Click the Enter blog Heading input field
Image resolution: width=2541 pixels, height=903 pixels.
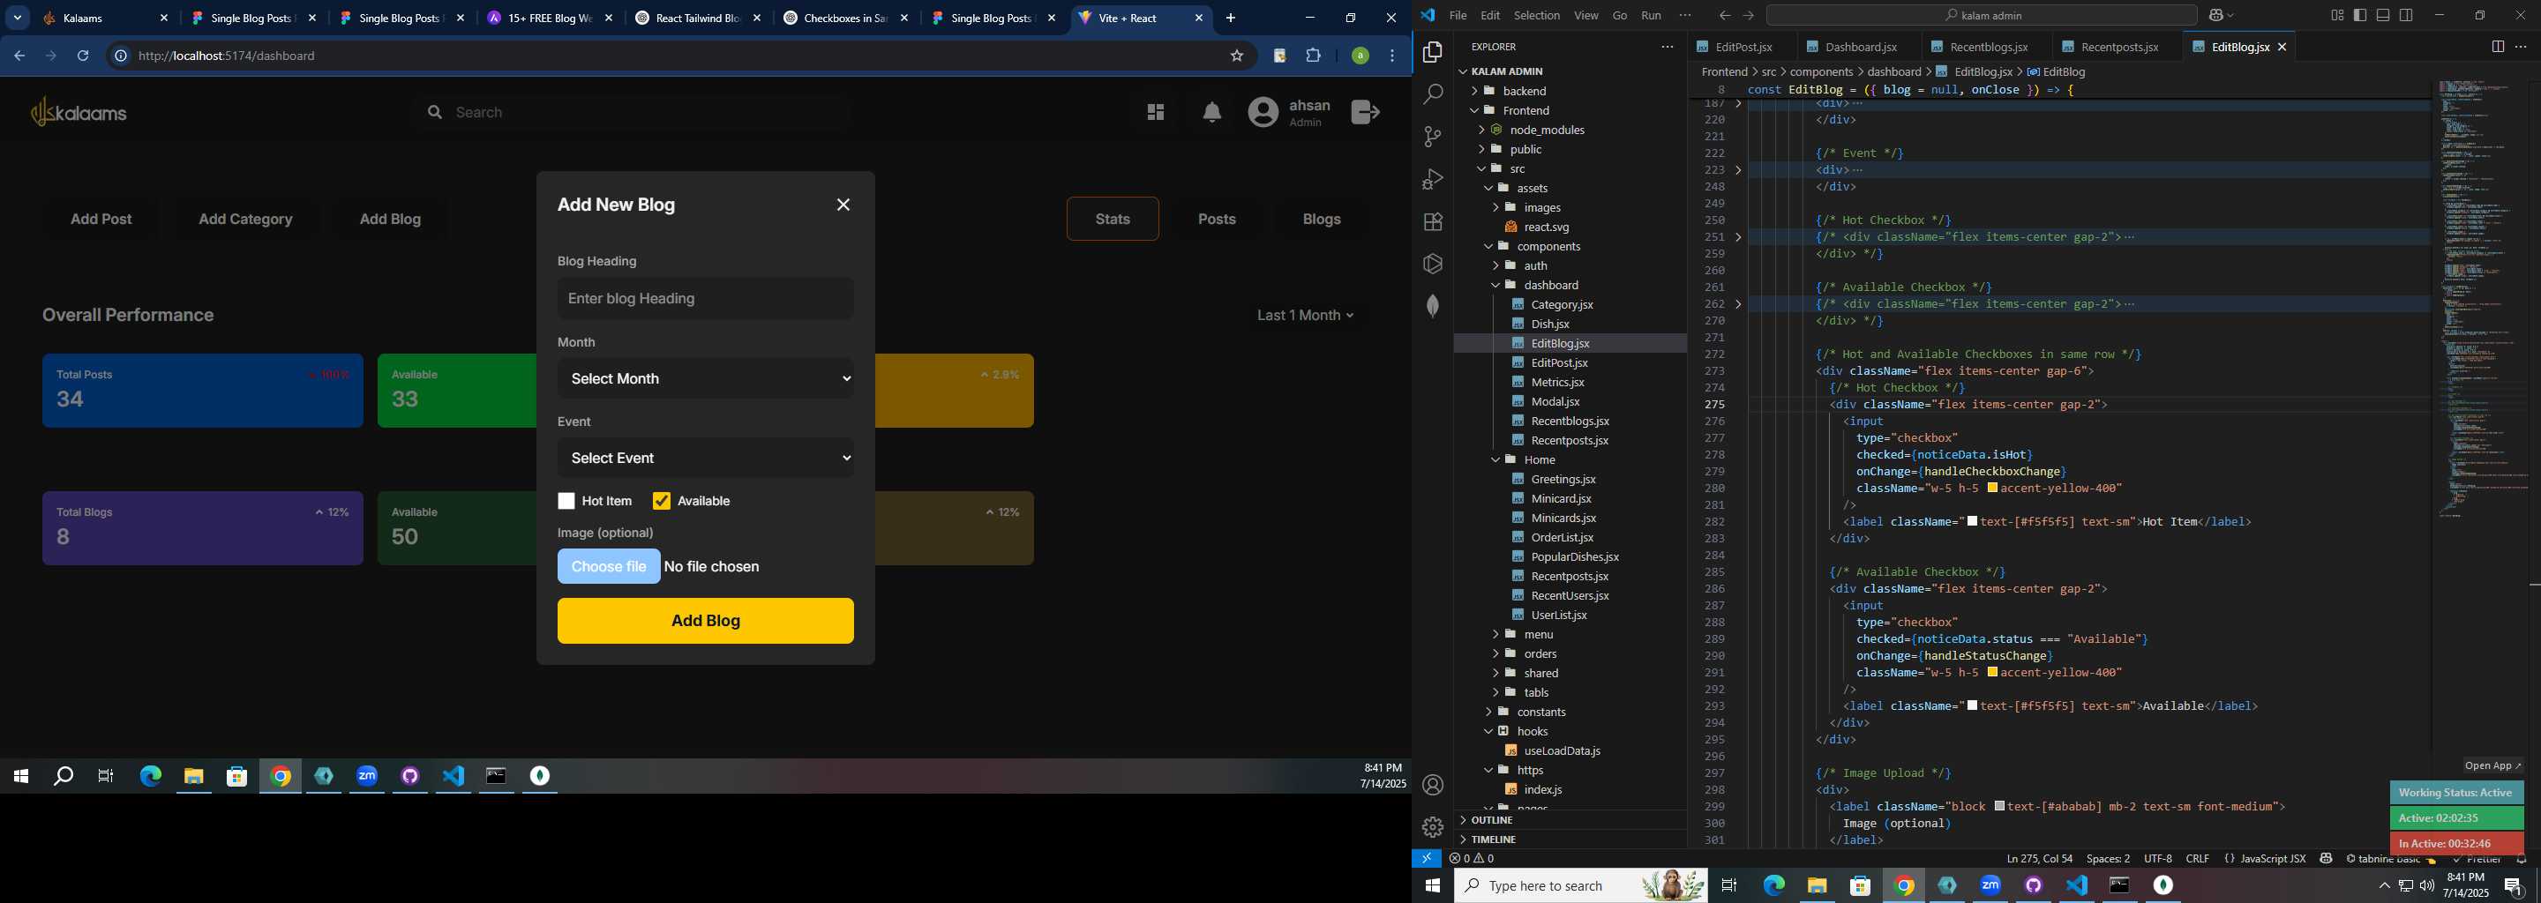tap(705, 299)
